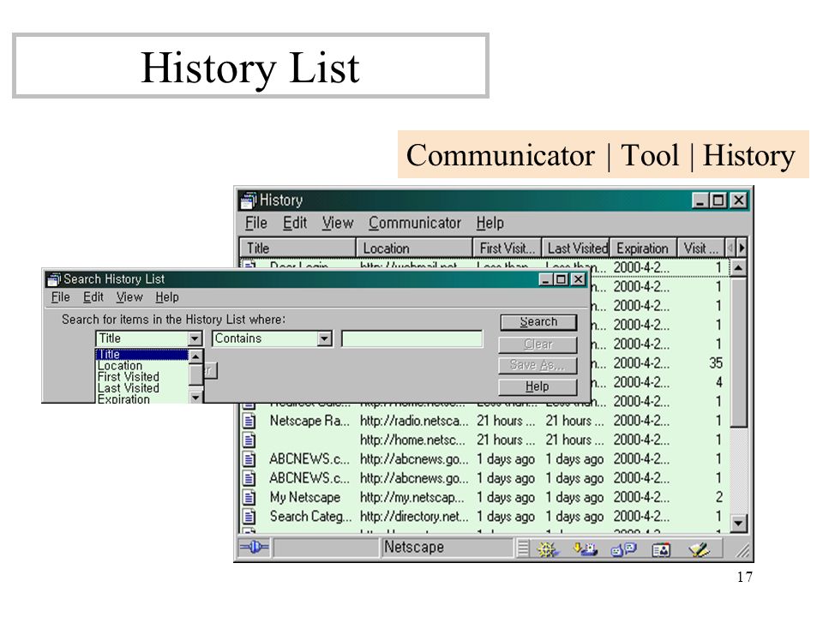
Task: Select page icon of Netscape Ra... row
Action: pos(249,421)
